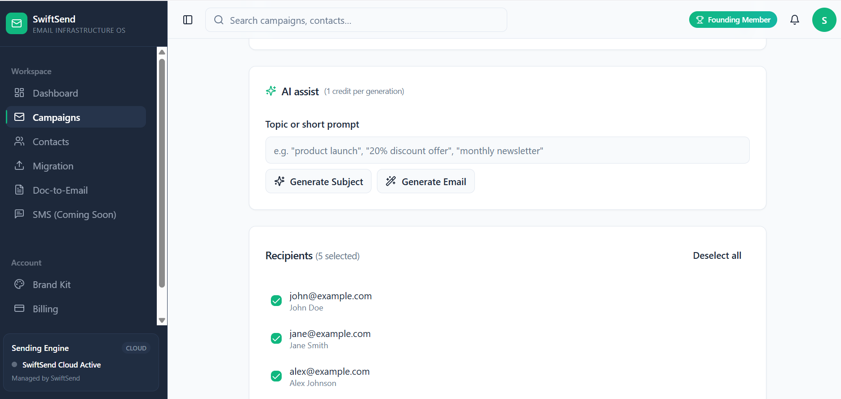Click the sidebar scrollbar up arrow
841x399 pixels.
(162, 52)
